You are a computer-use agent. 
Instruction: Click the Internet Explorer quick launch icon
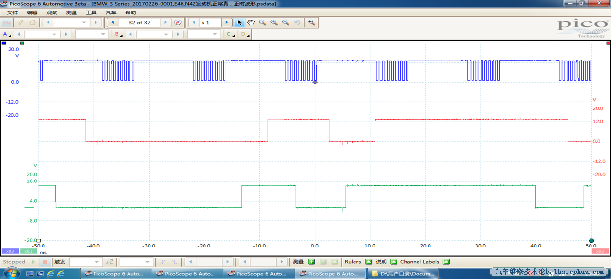50,274
